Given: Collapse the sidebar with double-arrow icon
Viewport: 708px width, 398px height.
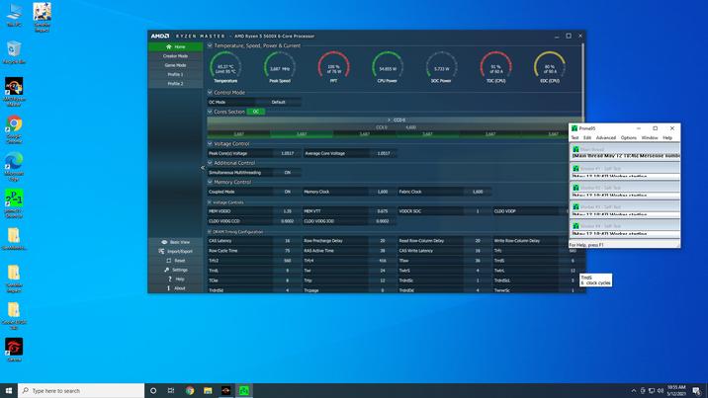Looking at the screenshot, I should pyautogui.click(x=203, y=168).
